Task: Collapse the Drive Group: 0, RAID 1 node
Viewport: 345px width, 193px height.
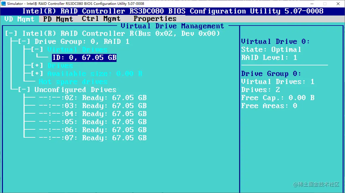Action: [x=24, y=42]
